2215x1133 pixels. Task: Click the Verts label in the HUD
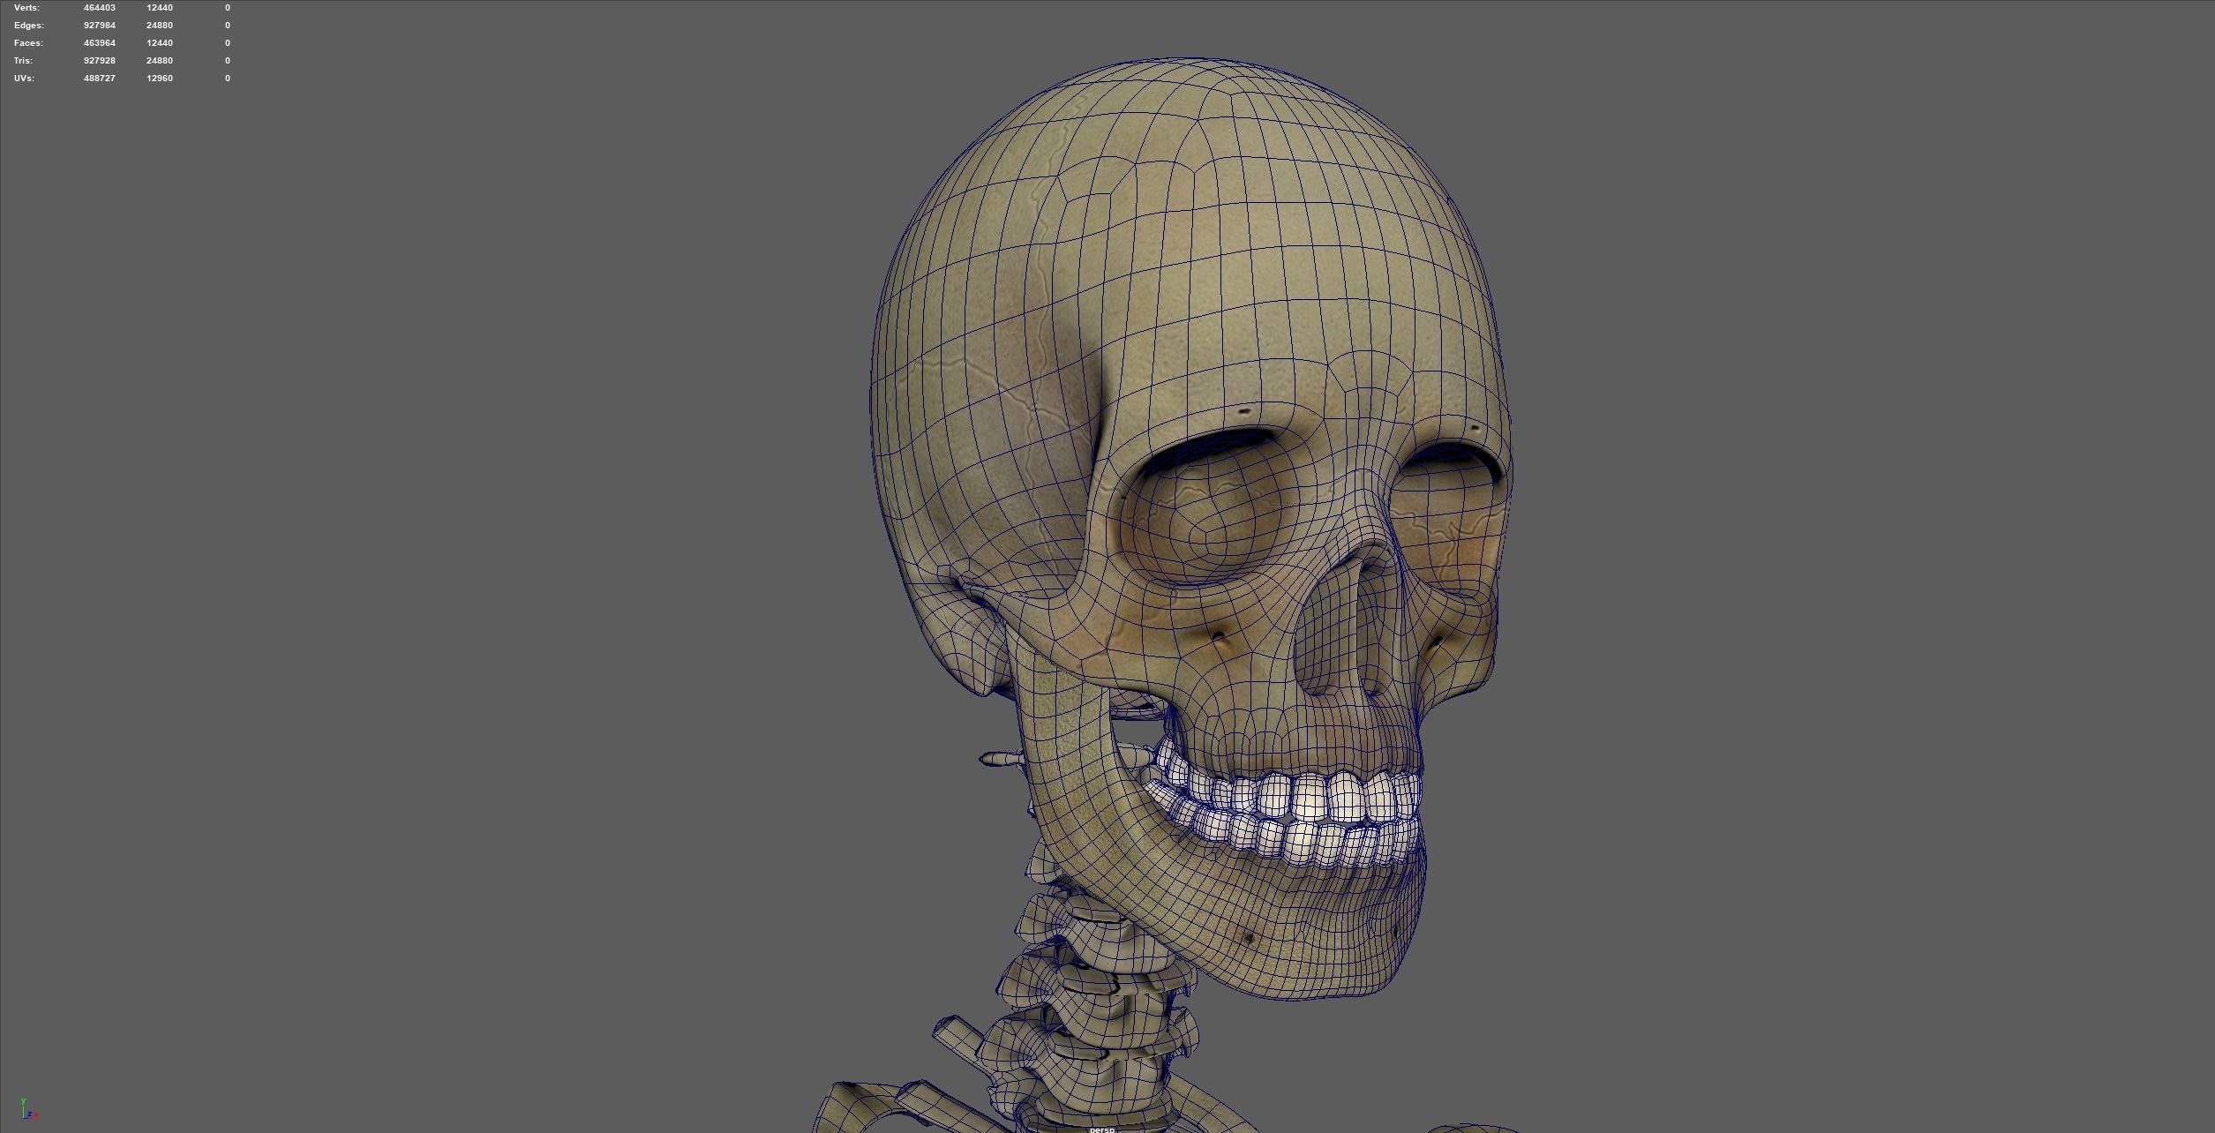(x=26, y=8)
